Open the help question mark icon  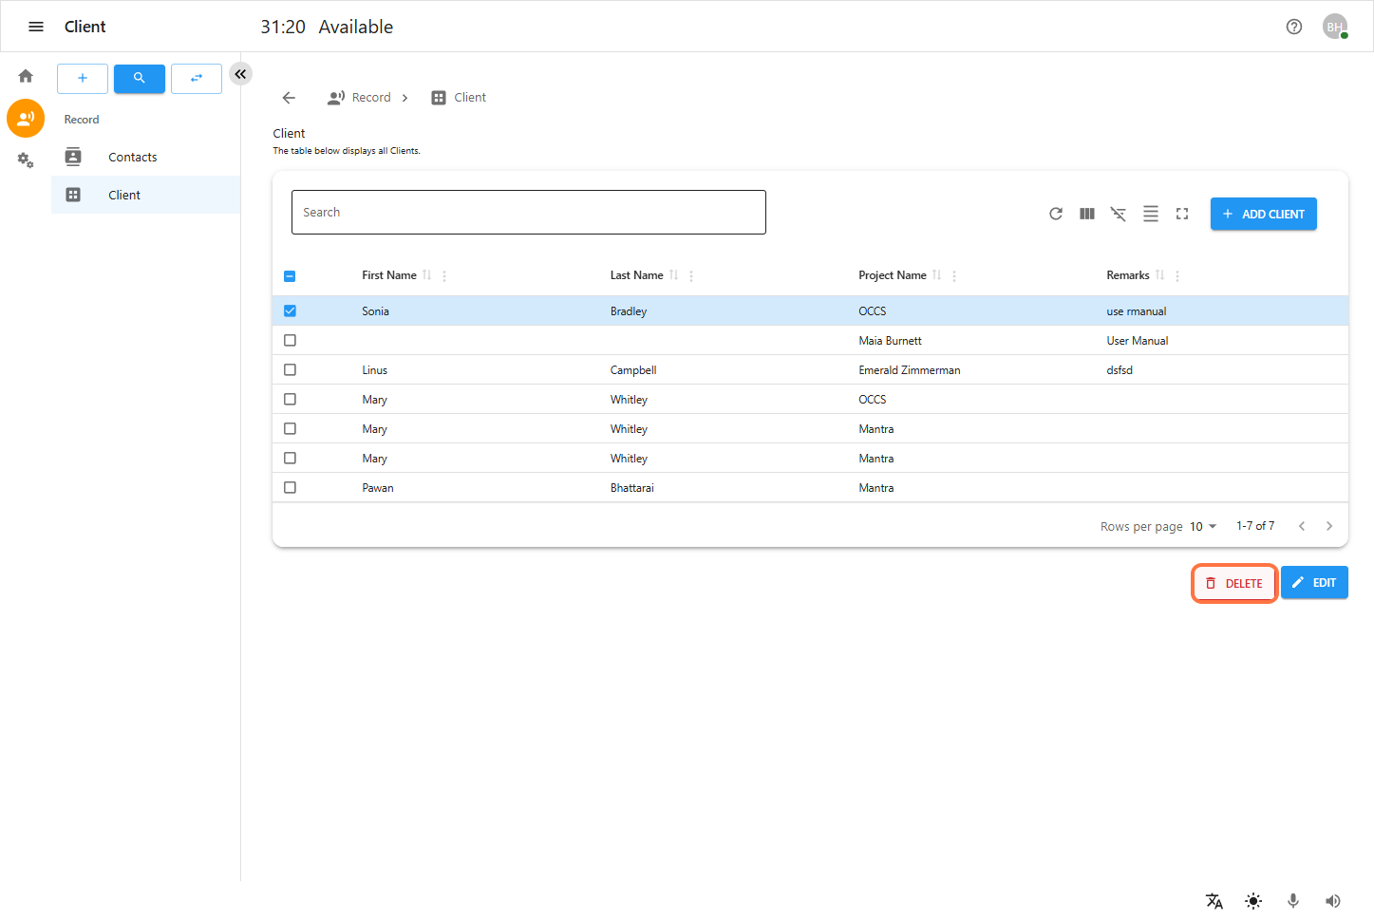(1293, 27)
